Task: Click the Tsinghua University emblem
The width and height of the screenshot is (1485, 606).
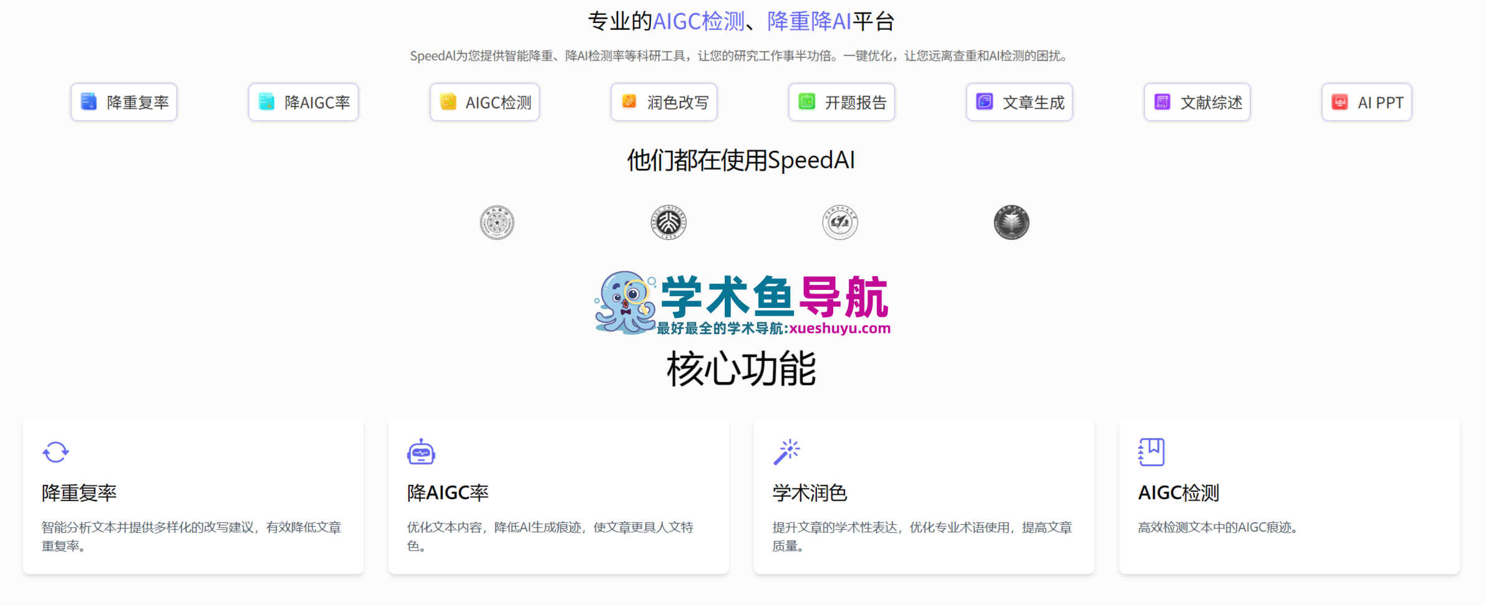Action: 497,223
